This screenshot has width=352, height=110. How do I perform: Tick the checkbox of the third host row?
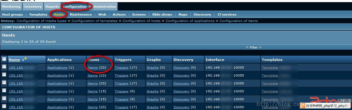[4, 83]
